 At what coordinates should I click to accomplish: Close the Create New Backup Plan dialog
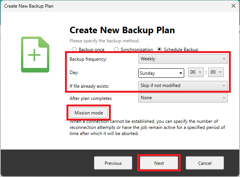point(233,6)
